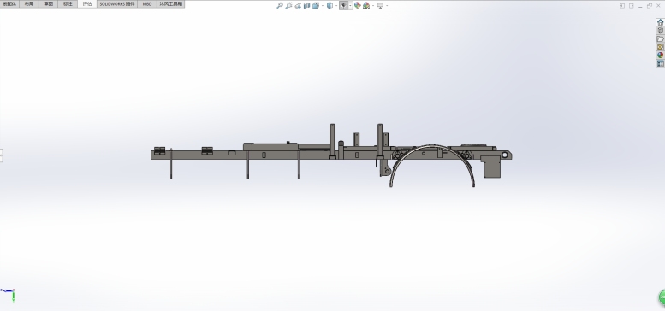This screenshot has width=665, height=311.
Task: Open Custom Properties icon in task pane
Action: click(661, 63)
